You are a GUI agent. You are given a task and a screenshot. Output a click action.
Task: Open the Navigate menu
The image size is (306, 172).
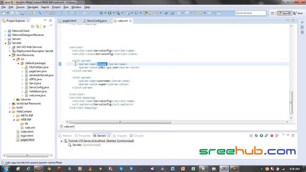33,7
